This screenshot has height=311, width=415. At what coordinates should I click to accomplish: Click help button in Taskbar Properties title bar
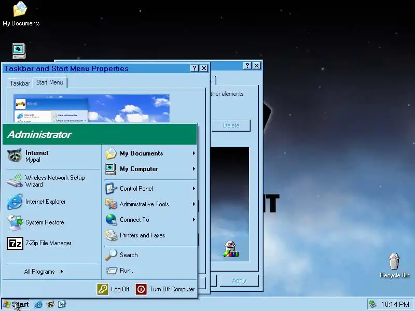coord(194,68)
